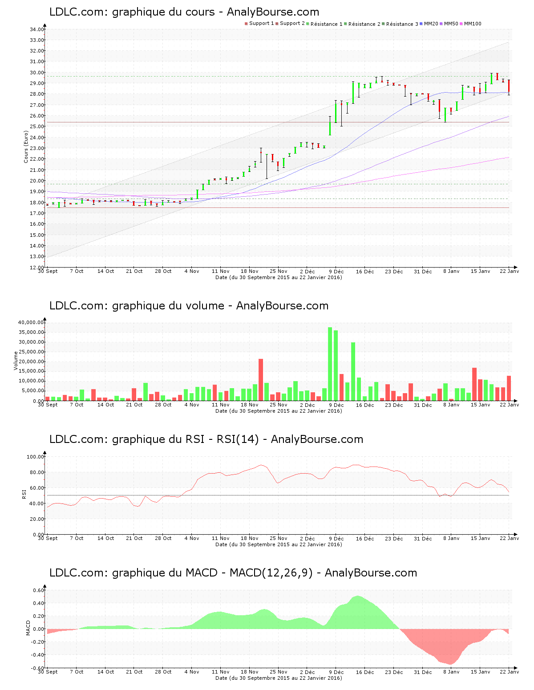Click the 100.00 tick on RSI chart
The height and width of the screenshot is (690, 534).
coord(36,457)
